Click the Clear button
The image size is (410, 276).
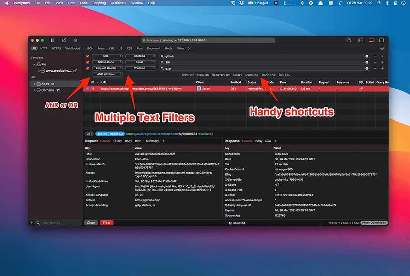coord(91,223)
